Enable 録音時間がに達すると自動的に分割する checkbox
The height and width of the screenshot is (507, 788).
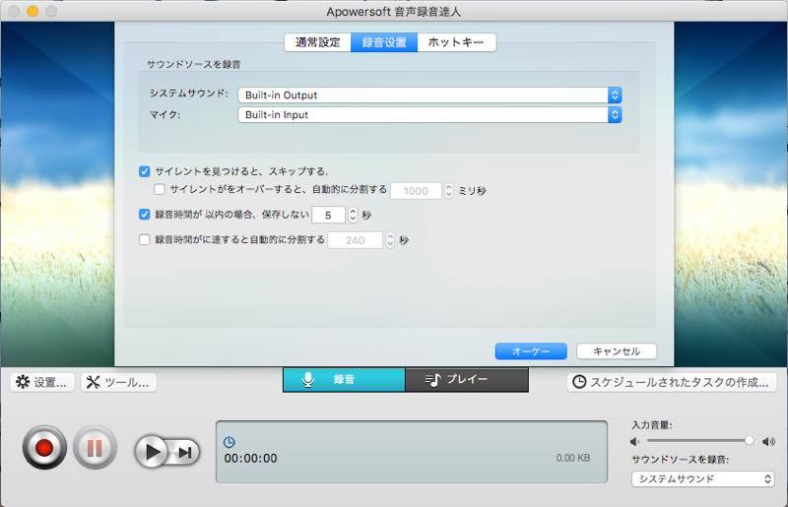coord(144,239)
